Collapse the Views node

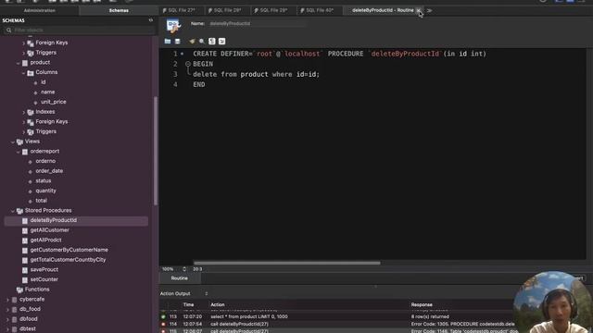point(13,142)
